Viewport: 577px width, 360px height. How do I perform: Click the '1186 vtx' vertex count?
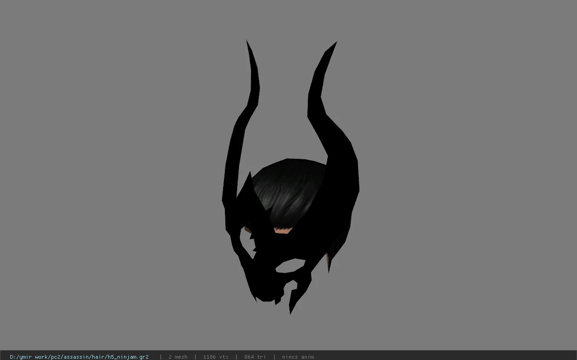(215, 357)
